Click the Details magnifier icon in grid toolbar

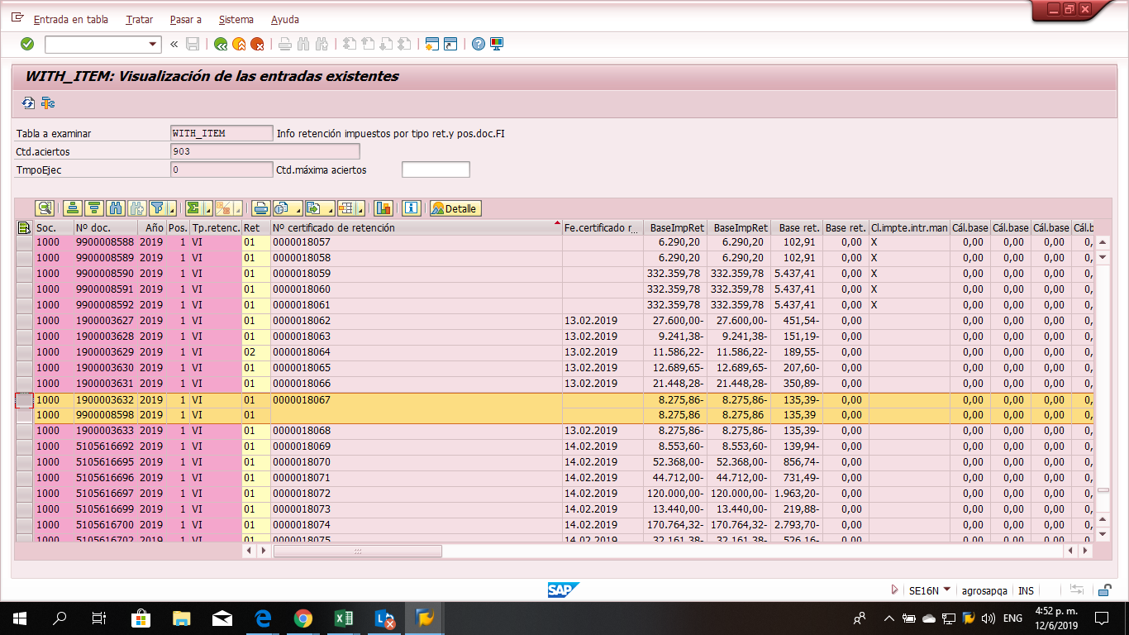coord(45,208)
